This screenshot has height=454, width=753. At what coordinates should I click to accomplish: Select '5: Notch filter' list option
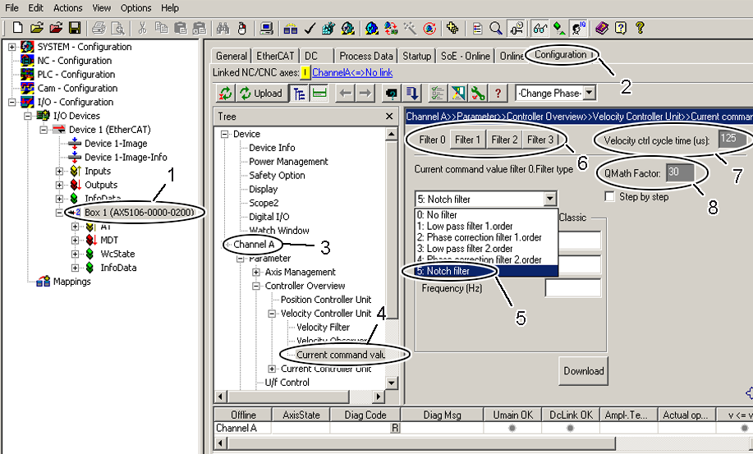coord(486,271)
